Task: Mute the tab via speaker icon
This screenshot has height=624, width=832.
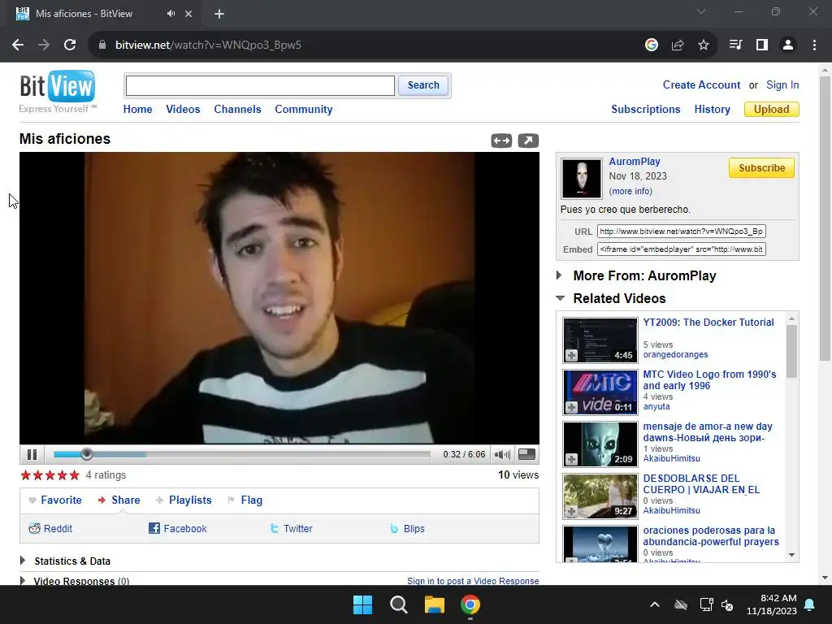Action: click(171, 14)
